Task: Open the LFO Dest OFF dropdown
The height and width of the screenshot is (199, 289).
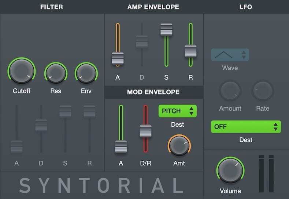Action: [246, 127]
